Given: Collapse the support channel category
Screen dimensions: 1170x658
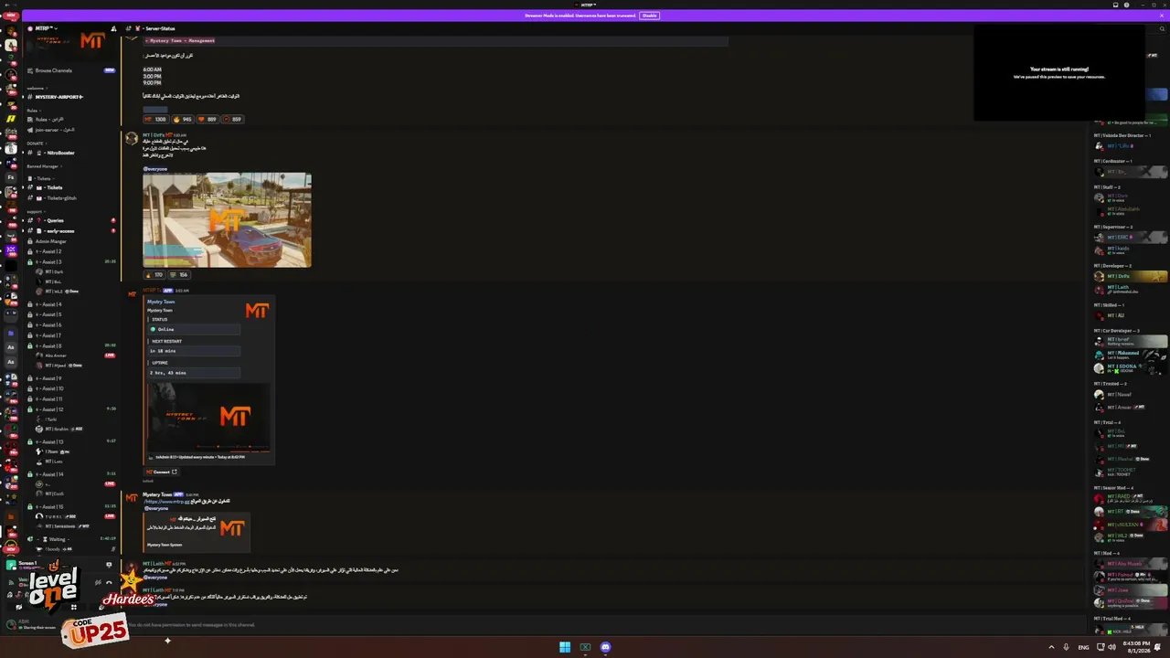Looking at the screenshot, I should [x=36, y=211].
